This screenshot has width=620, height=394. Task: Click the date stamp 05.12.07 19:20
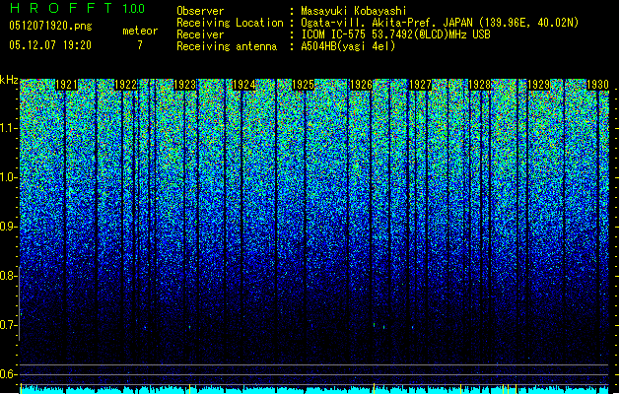[x=50, y=45]
